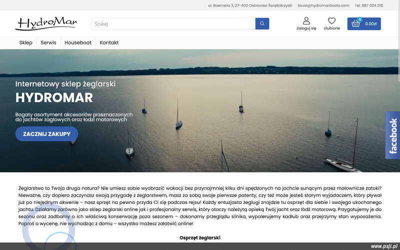The height and width of the screenshot is (250, 400).
Task: Click the ZACZNIJ ZAKUPY button
Action: tap(46, 134)
